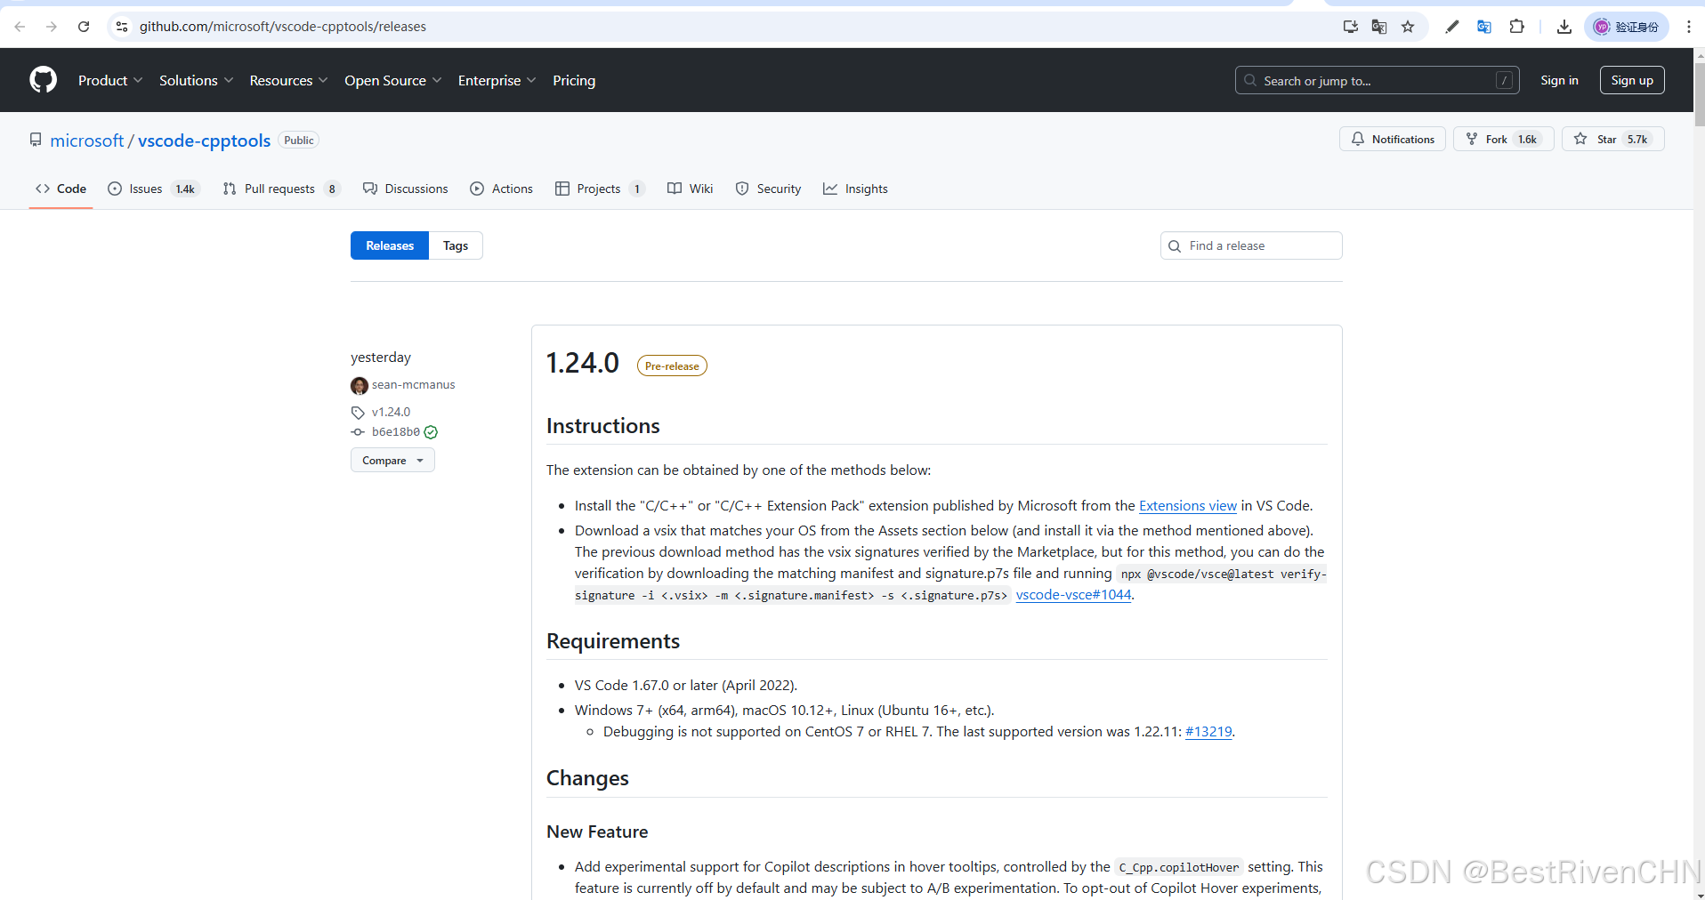
Task: Open the Projects tab
Action: click(600, 189)
